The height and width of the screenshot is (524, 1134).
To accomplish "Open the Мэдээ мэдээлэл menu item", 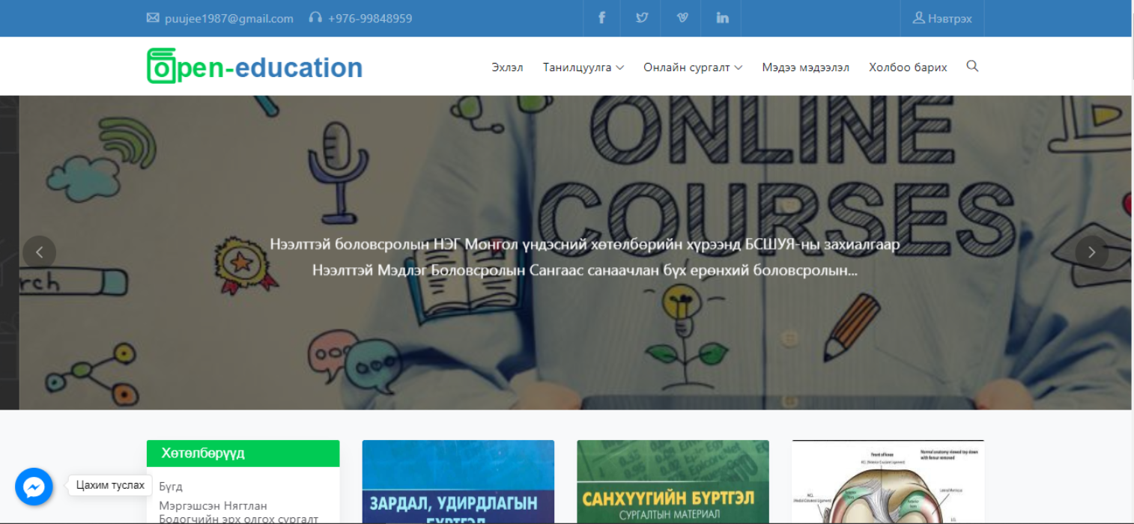I will 806,67.
